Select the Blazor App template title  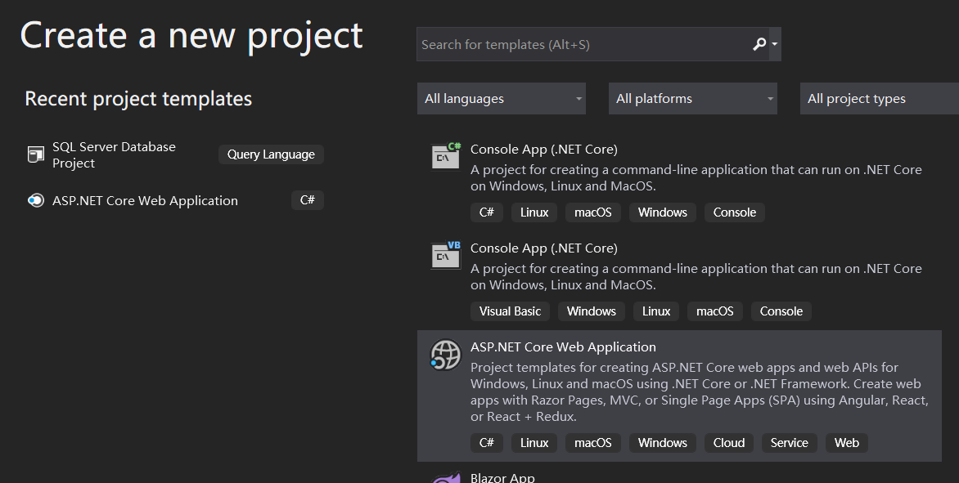coord(502,477)
